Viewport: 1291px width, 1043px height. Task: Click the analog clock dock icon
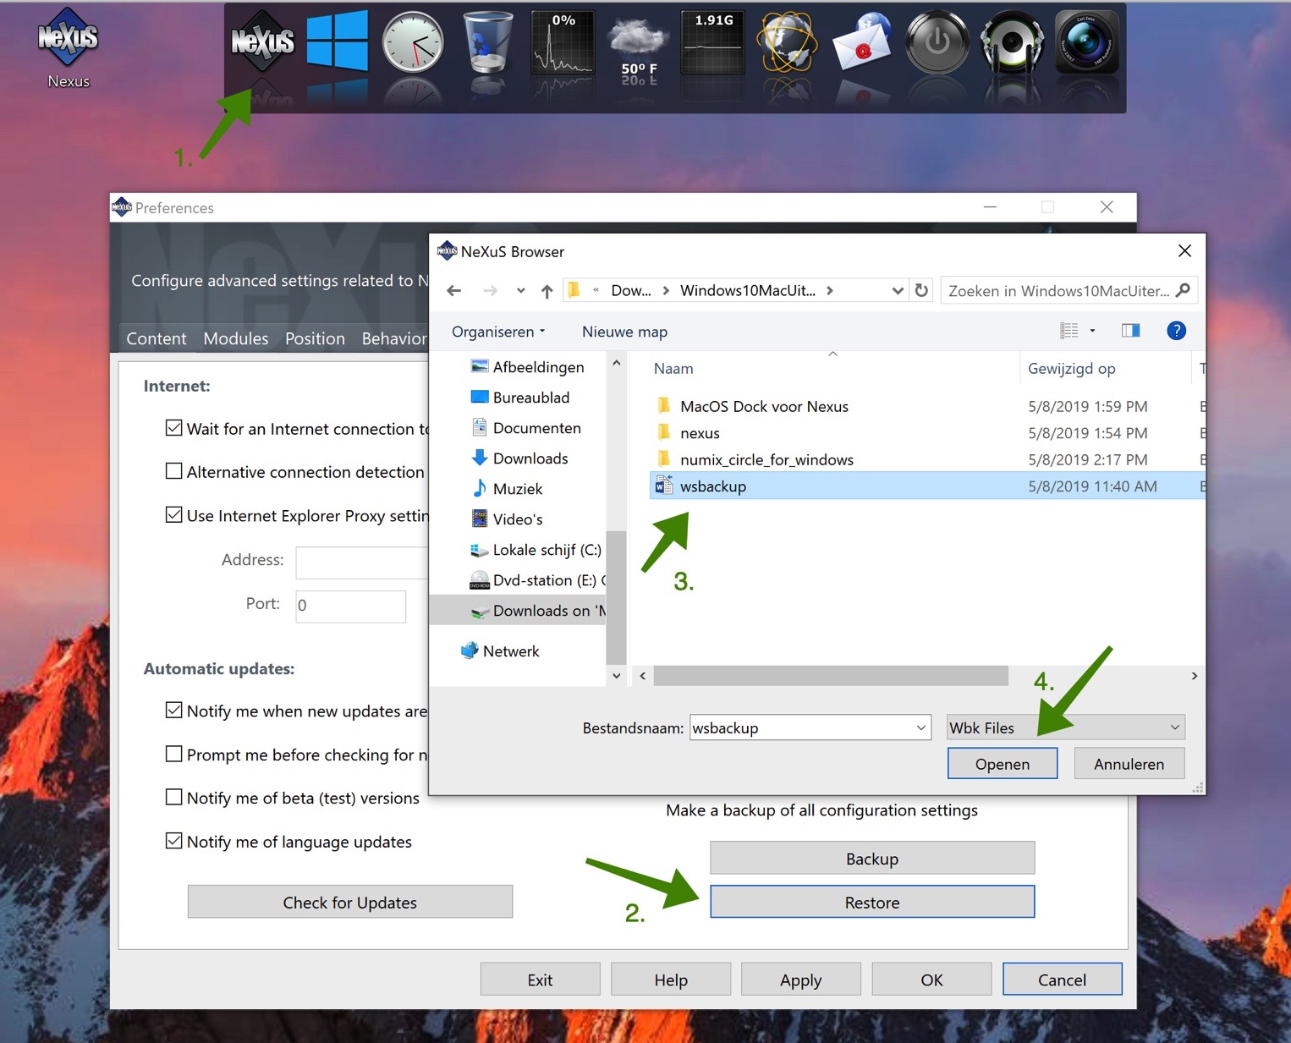click(413, 42)
